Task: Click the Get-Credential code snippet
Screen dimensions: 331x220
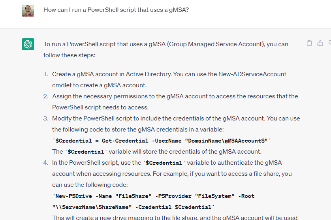Action: (x=162, y=141)
